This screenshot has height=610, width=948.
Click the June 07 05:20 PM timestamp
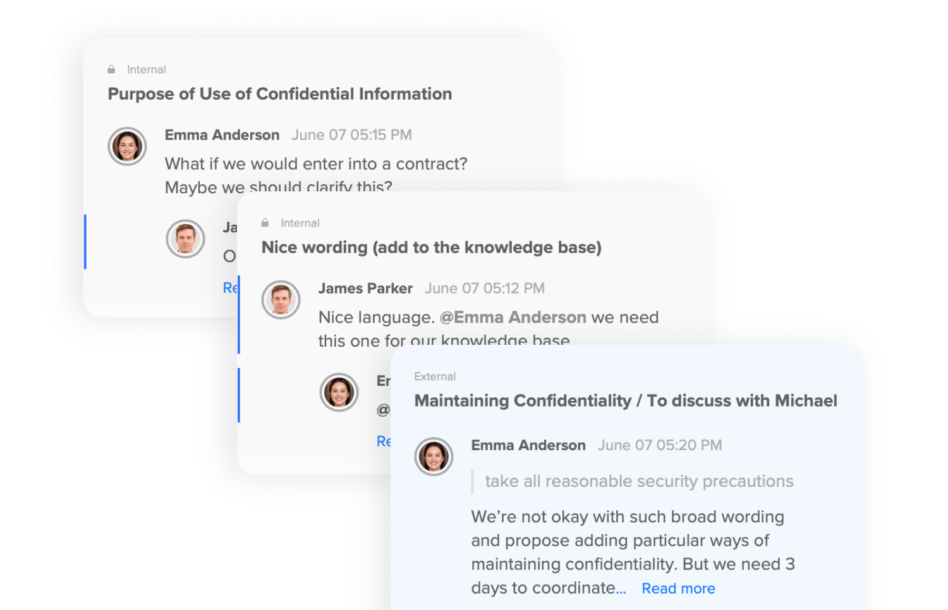pos(659,445)
